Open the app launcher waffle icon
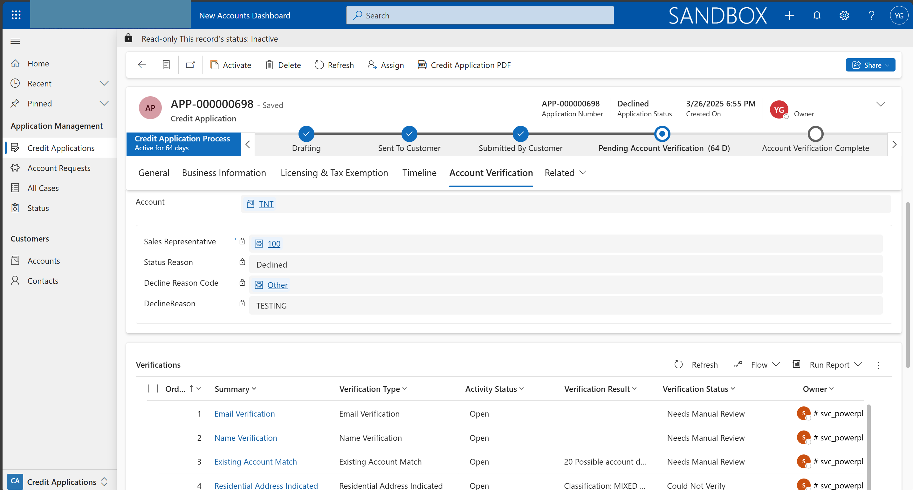The width and height of the screenshot is (913, 490). (16, 15)
